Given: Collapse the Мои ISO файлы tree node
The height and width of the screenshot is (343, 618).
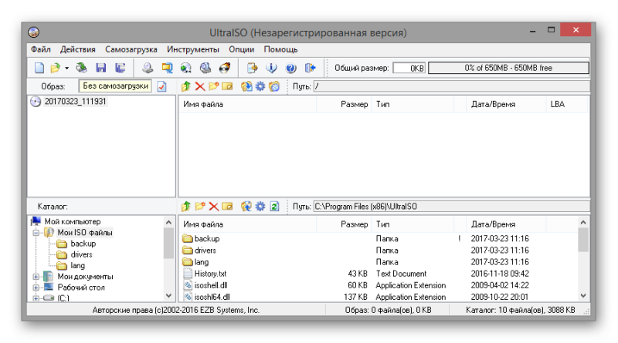Looking at the screenshot, I should (x=36, y=233).
